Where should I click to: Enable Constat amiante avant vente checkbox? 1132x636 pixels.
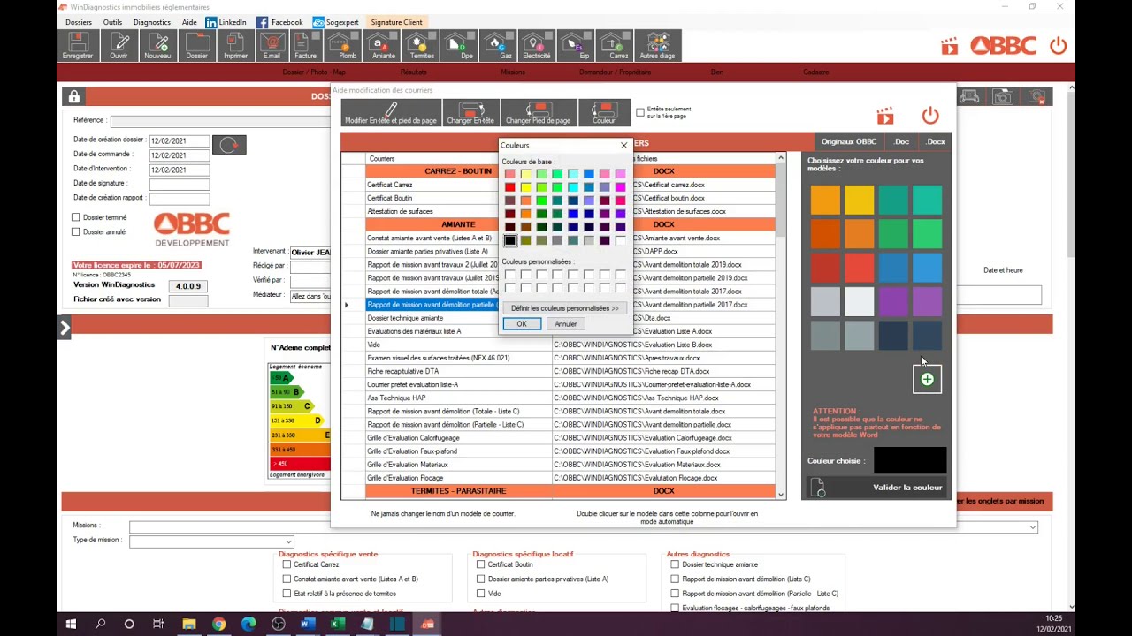coord(287,579)
